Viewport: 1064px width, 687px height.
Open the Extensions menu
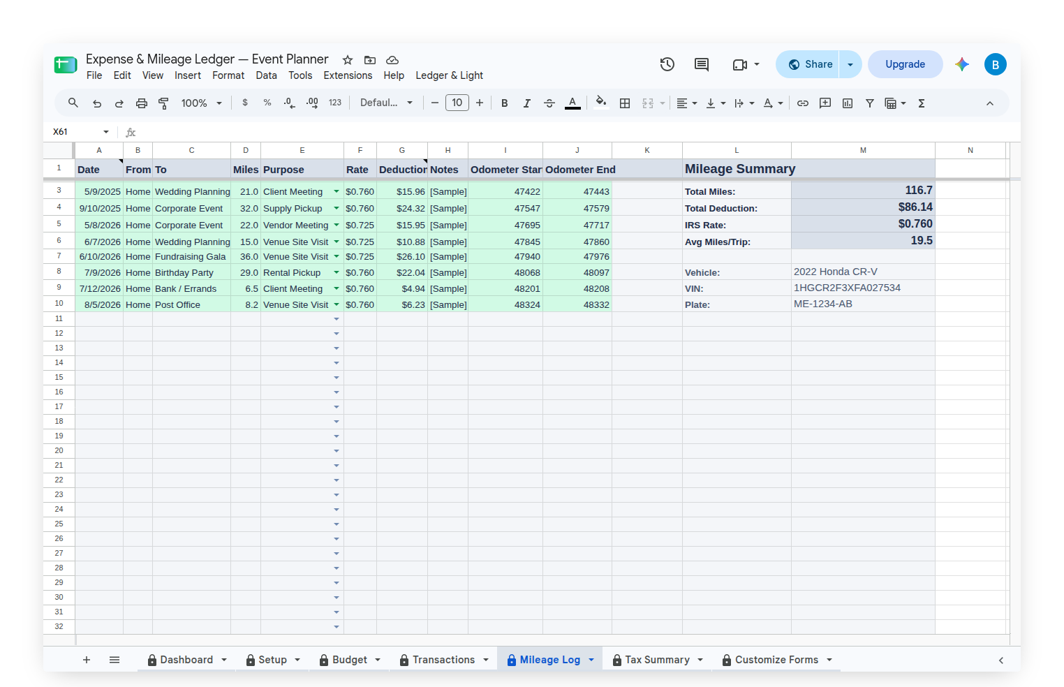(348, 75)
